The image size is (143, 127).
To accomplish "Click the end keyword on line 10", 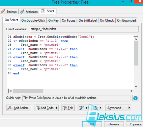I will pos(16,73).
